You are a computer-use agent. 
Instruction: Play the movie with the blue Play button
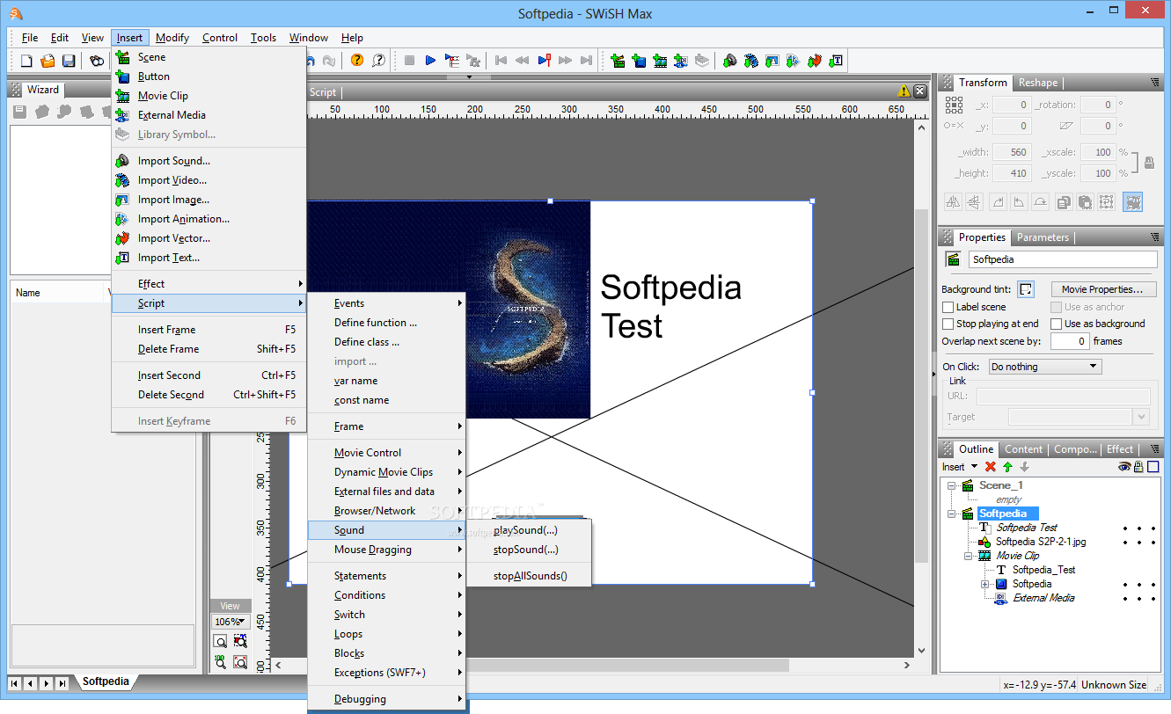[430, 61]
